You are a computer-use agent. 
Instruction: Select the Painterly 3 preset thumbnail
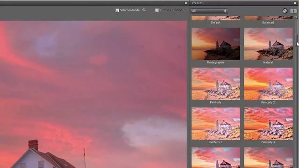coord(216,124)
